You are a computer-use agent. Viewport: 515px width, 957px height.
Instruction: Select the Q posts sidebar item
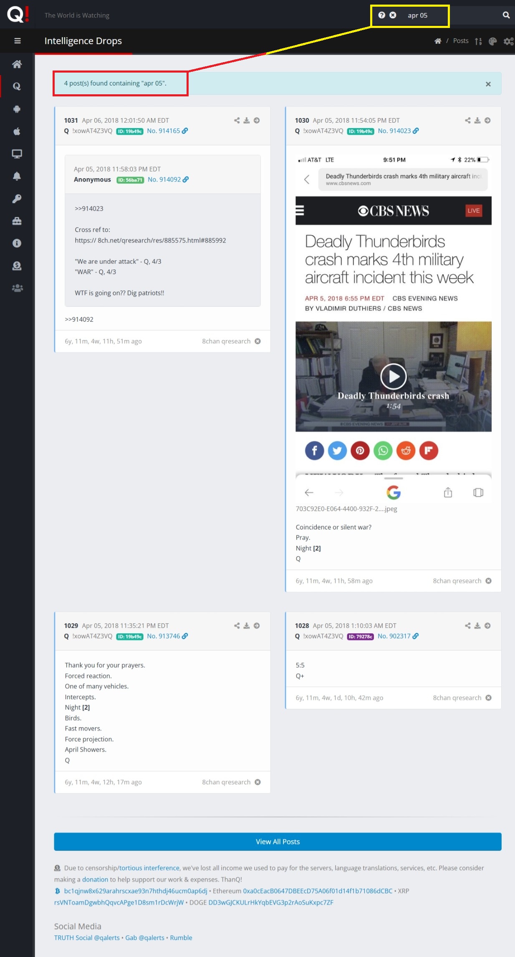click(17, 86)
